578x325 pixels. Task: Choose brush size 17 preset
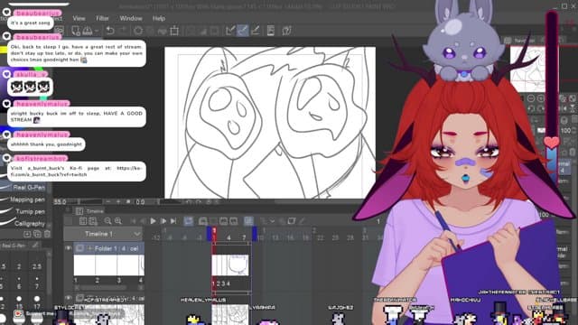tap(36, 302)
